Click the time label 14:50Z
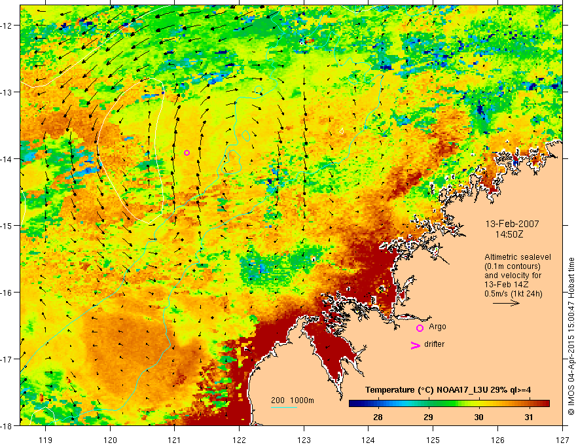Image resolution: width=576 pixels, height=445 pixels. pyautogui.click(x=509, y=234)
